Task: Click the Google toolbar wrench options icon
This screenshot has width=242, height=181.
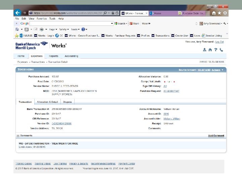Action: coord(225,23)
